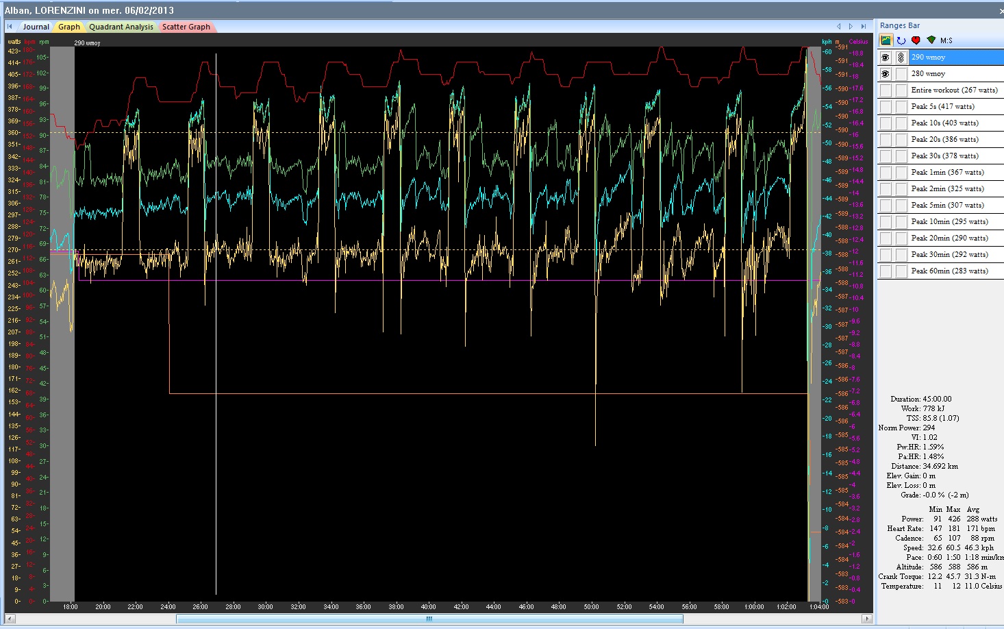The image size is (1004, 629).
Task: Click the tab scroll right triangle
Action: click(851, 27)
